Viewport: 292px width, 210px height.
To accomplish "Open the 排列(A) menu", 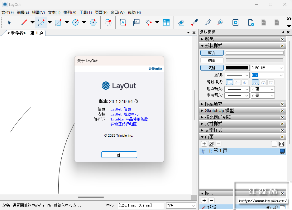I will pyautogui.click(x=70, y=12).
